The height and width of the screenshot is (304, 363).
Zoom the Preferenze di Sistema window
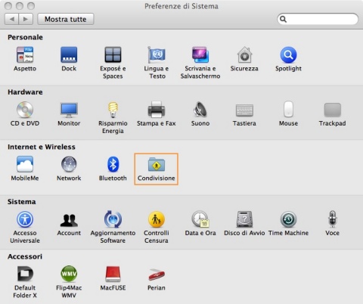[31, 6]
